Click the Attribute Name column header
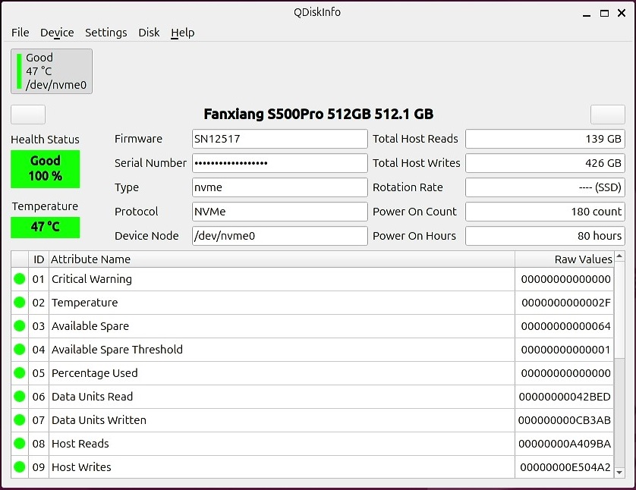636x490 pixels. [282, 259]
